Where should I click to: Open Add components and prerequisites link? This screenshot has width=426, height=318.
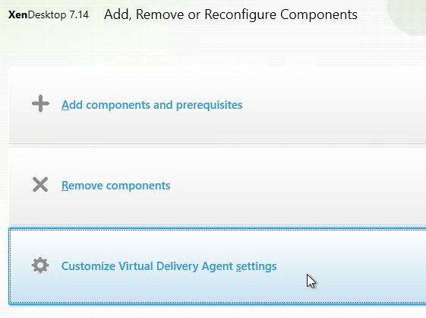click(152, 105)
